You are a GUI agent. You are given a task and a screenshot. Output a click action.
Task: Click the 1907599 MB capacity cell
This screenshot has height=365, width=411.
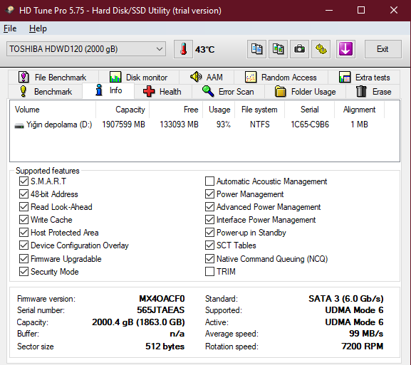123,125
